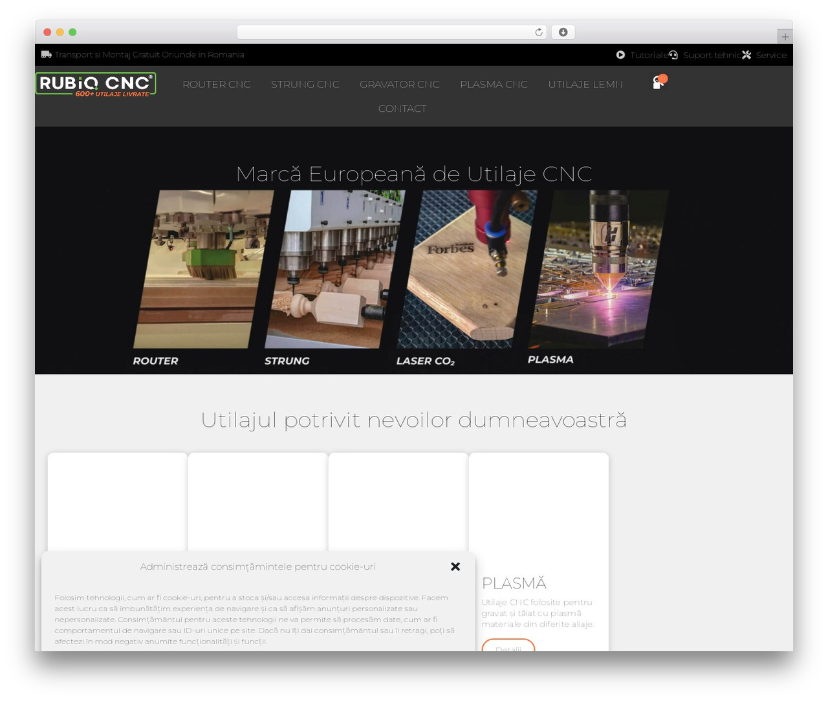Open the Suport tehnic link
Image resolution: width=828 pixels, height=701 pixels.
[712, 55]
